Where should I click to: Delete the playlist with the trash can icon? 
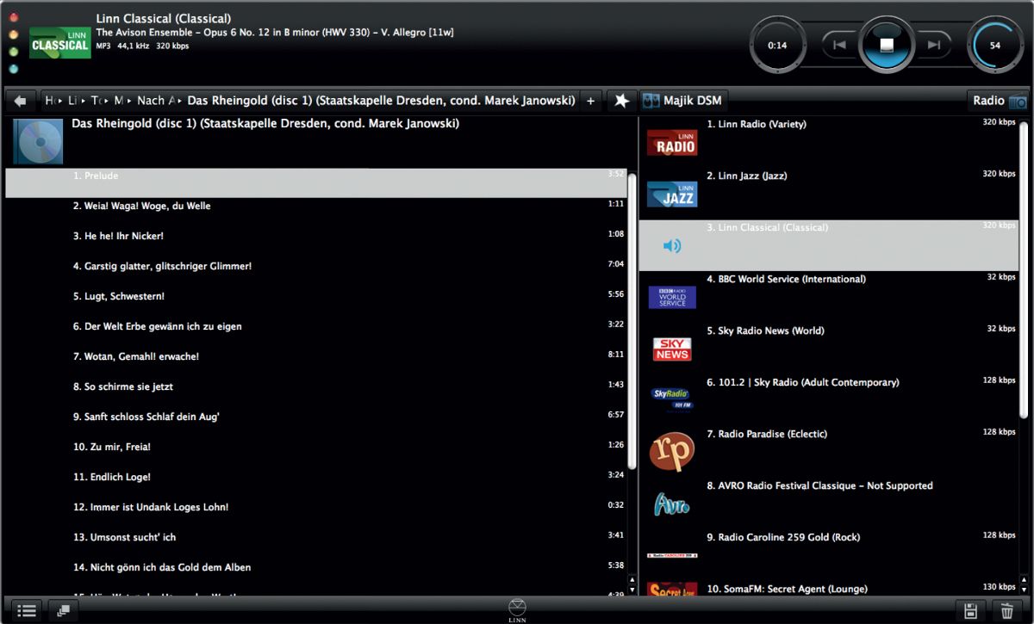[x=1006, y=611]
